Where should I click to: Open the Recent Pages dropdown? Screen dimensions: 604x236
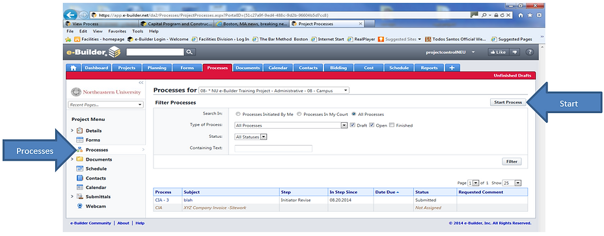click(x=106, y=105)
